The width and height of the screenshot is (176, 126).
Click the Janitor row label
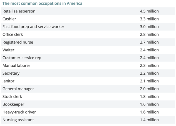8,81
